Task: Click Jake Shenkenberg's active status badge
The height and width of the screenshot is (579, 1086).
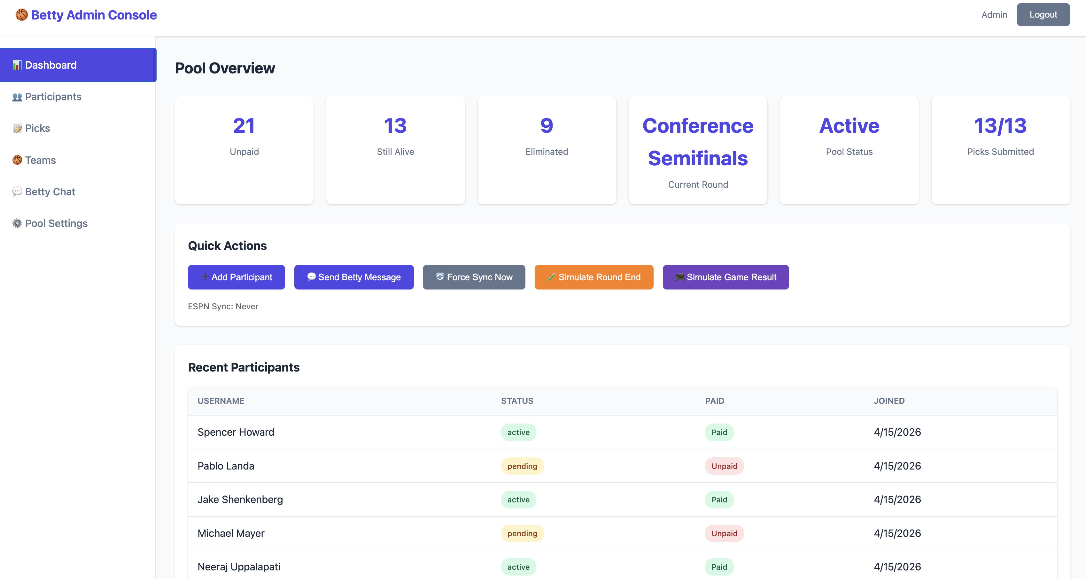Action: (518, 500)
